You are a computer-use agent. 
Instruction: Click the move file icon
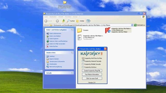pyautogui.click(x=48, y=36)
